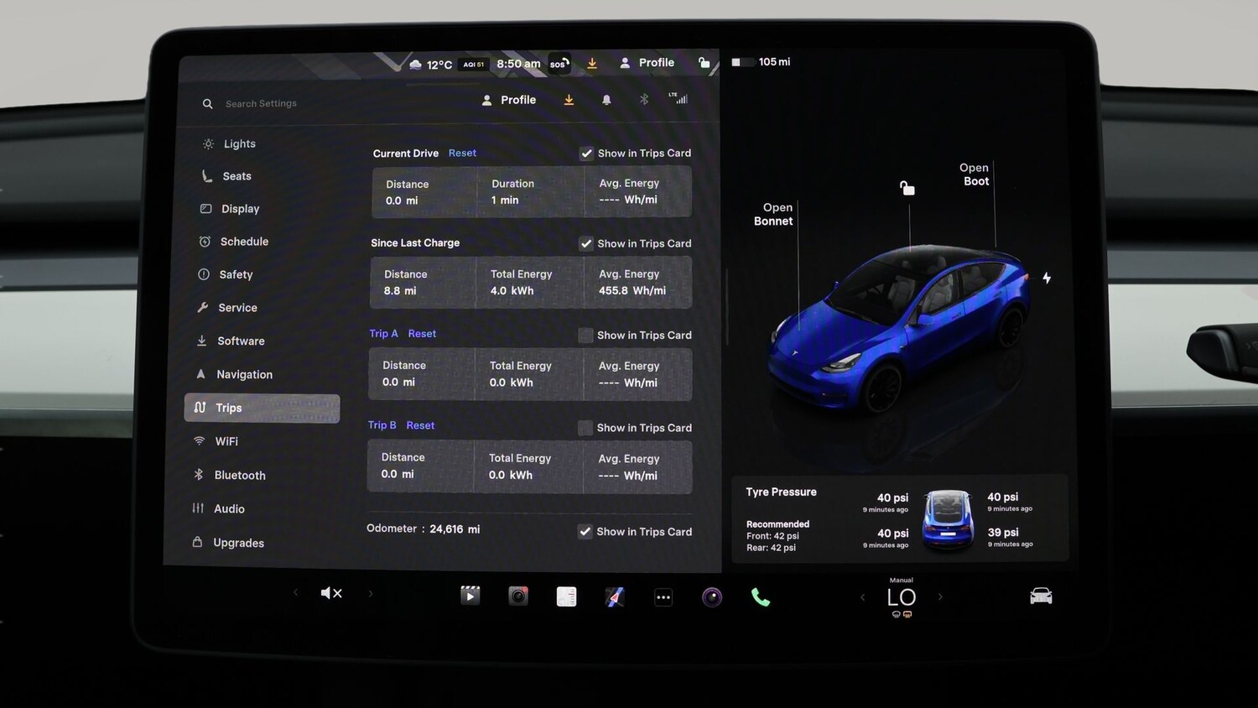This screenshot has height=708, width=1258.
Task: Open the Service settings section
Action: pos(237,307)
